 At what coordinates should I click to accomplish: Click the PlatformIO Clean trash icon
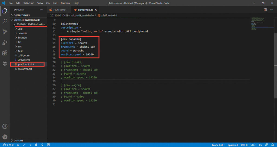click(x=36, y=145)
